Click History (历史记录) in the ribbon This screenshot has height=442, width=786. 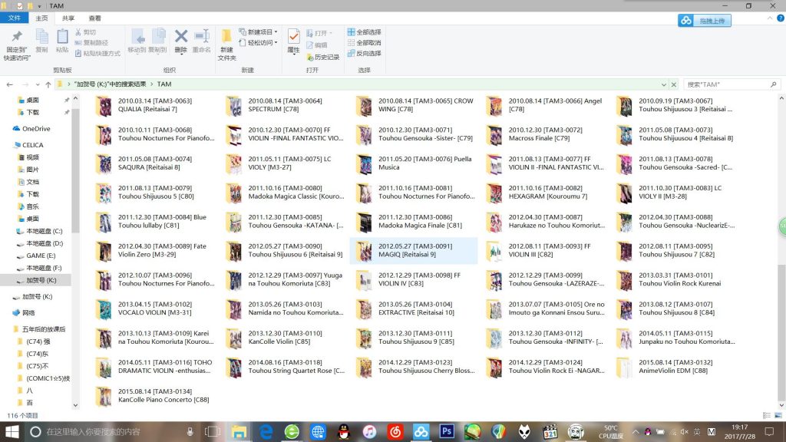pyautogui.click(x=323, y=57)
